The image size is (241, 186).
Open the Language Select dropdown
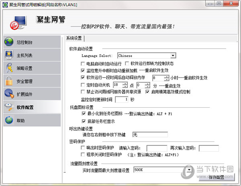(173, 55)
